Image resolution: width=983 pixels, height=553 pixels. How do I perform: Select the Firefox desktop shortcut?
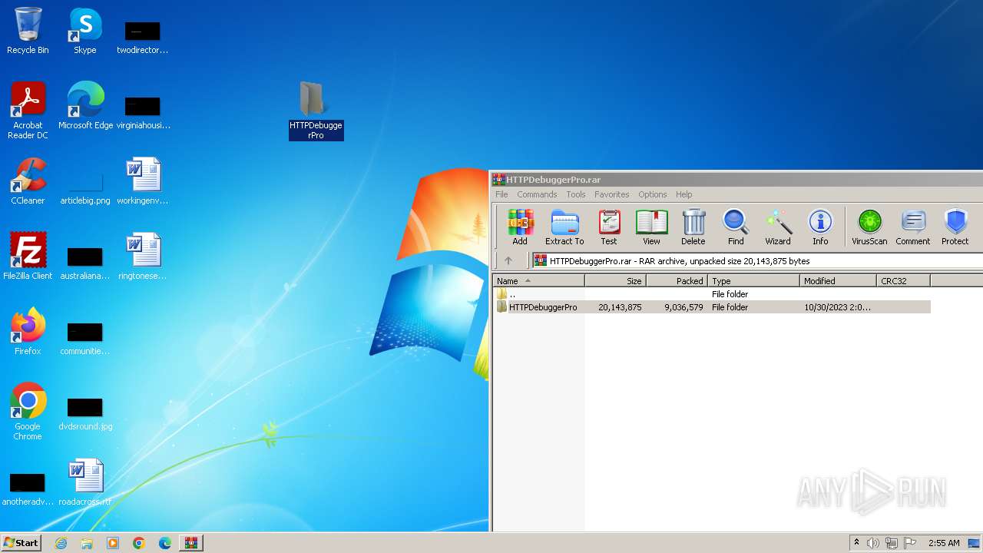28,332
